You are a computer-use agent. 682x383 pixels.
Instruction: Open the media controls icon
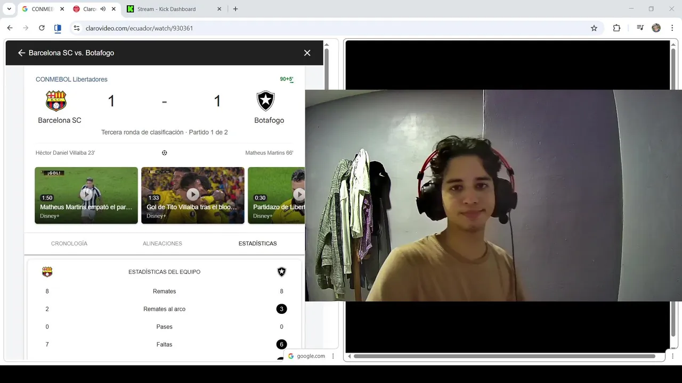pyautogui.click(x=640, y=28)
